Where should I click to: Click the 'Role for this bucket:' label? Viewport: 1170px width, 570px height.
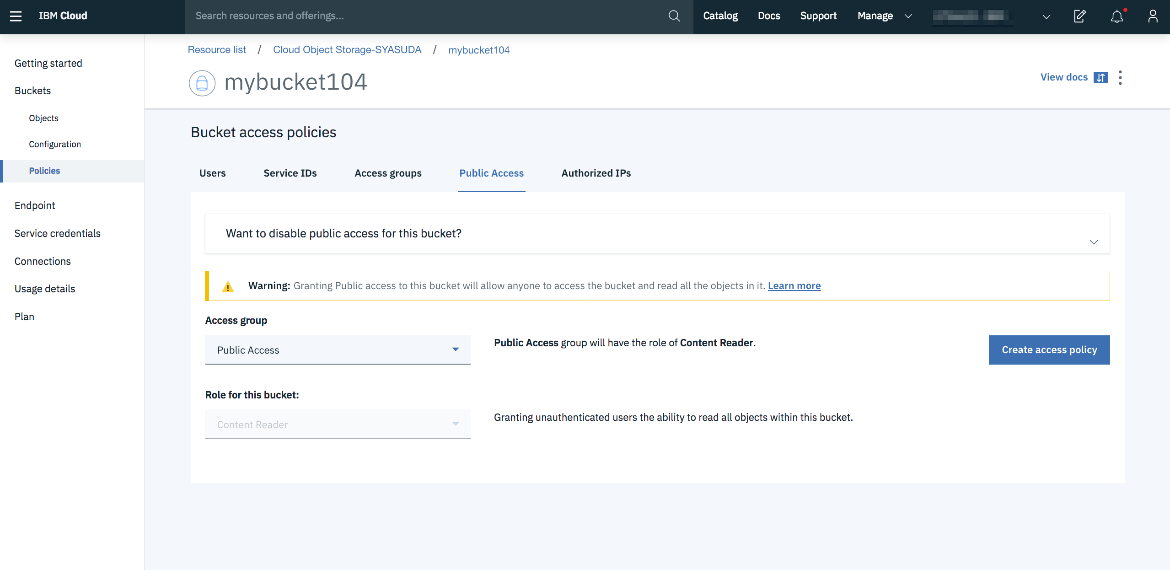point(252,395)
